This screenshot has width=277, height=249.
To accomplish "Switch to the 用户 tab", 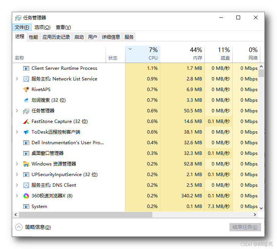I will click(93, 37).
